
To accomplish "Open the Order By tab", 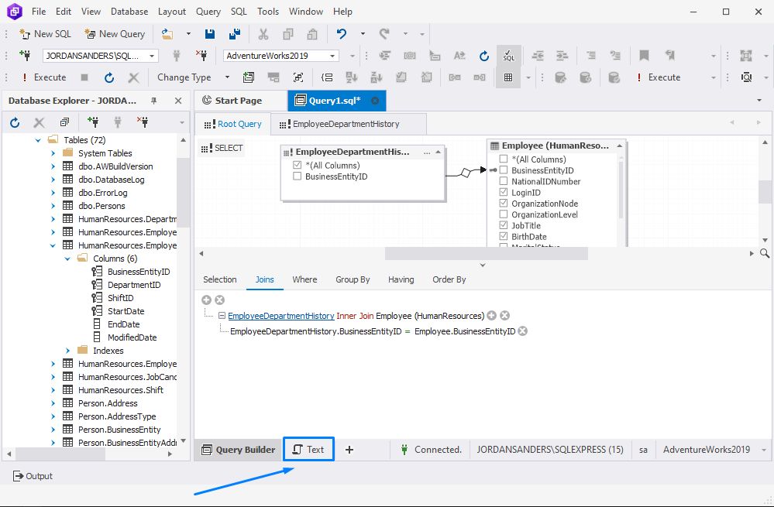I will (x=449, y=279).
